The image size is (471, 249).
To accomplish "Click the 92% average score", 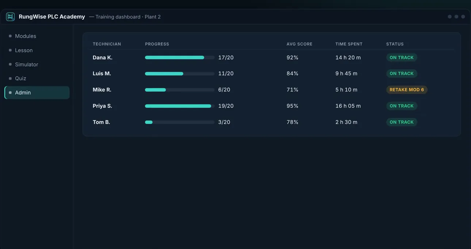I will coord(292,58).
